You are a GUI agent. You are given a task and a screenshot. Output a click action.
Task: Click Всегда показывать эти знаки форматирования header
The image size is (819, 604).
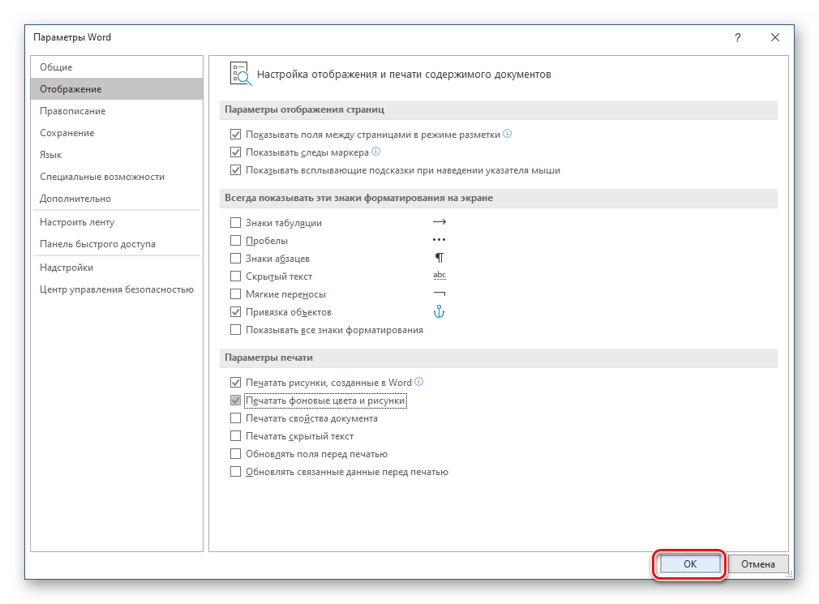pos(499,198)
